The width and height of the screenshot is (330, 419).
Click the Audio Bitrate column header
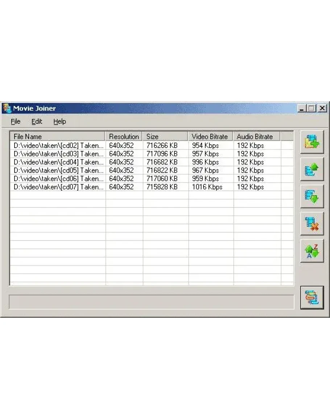tap(256, 136)
